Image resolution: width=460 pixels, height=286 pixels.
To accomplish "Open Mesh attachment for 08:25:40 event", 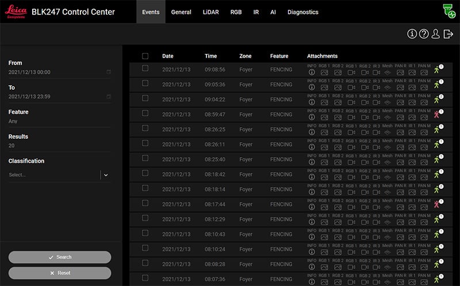I will coord(387,162).
